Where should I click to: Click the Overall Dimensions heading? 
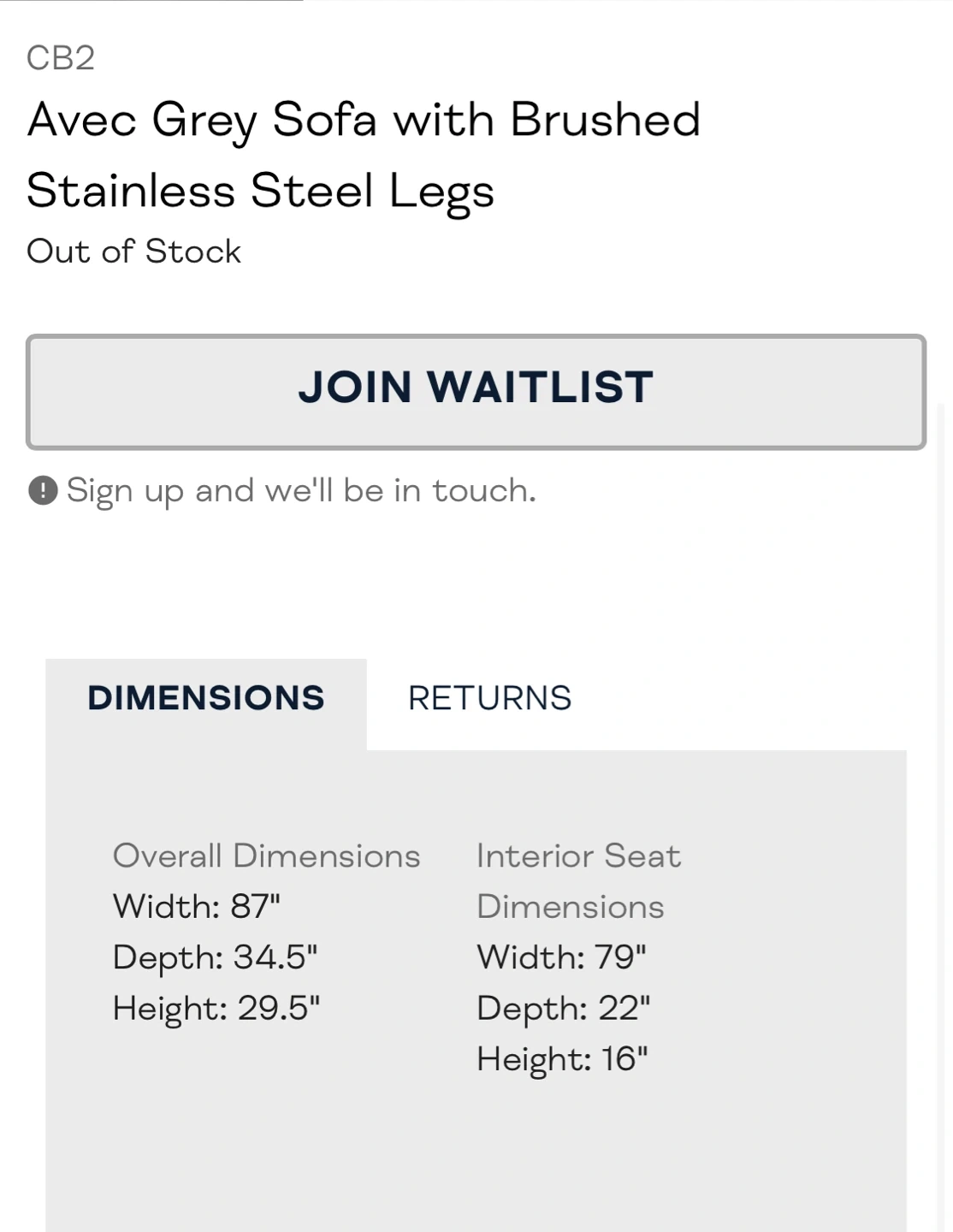point(266,856)
